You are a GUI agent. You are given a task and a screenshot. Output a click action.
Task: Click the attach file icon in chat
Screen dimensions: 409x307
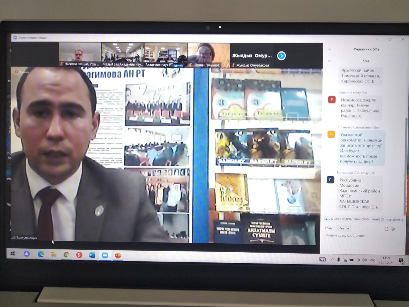pos(386,229)
